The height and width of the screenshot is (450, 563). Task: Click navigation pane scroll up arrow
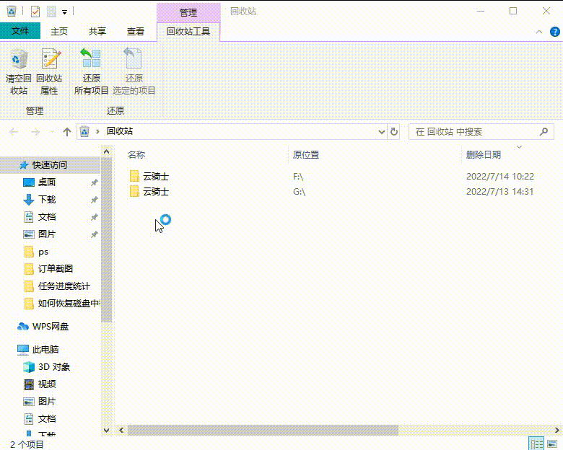click(106, 151)
